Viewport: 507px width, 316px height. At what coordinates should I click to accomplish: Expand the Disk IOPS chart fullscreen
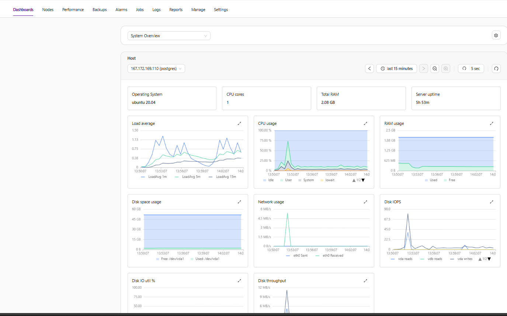tap(492, 202)
